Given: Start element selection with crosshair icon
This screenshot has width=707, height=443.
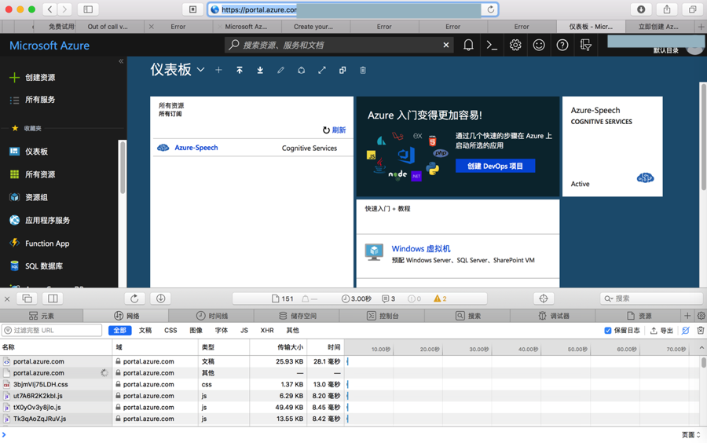Looking at the screenshot, I should pyautogui.click(x=544, y=298).
